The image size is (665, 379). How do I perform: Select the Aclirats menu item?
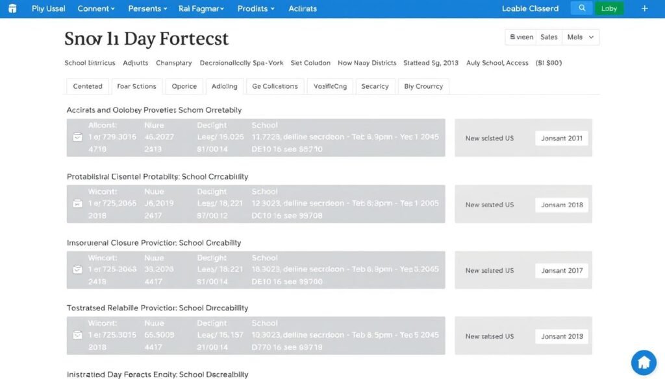302,8
